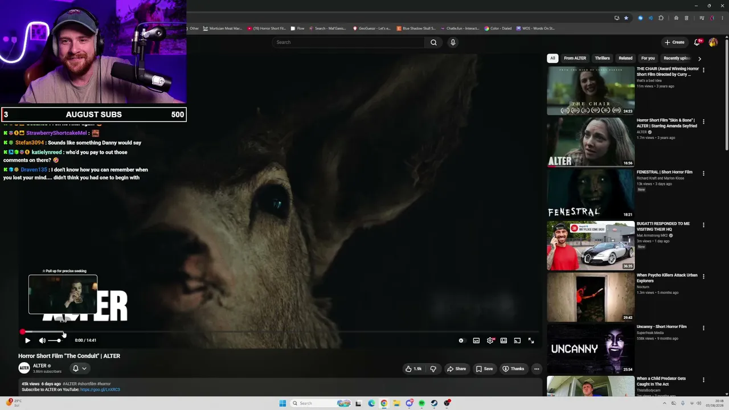Screen dimensions: 729x410
Task: Open THE CHAIR video thumbnail
Action: [591, 91]
